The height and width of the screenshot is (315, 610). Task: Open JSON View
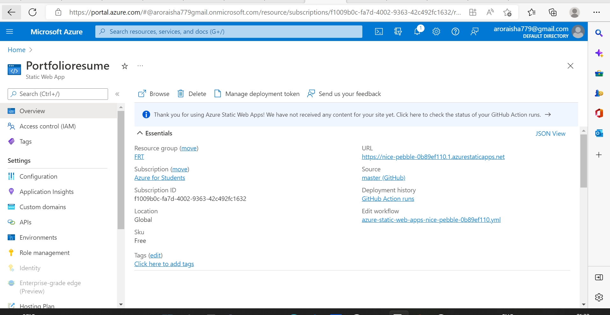550,134
